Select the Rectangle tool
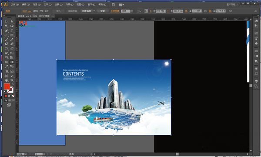The height and width of the screenshot is (157, 261). pyautogui.click(x=12, y=35)
